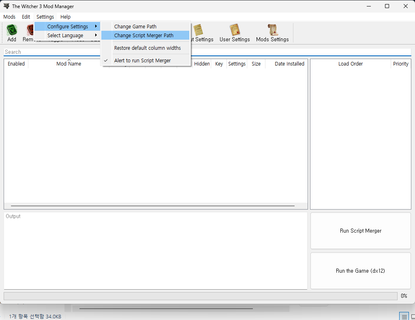Open User Settings scroll icon
The image size is (415, 320).
(235, 30)
